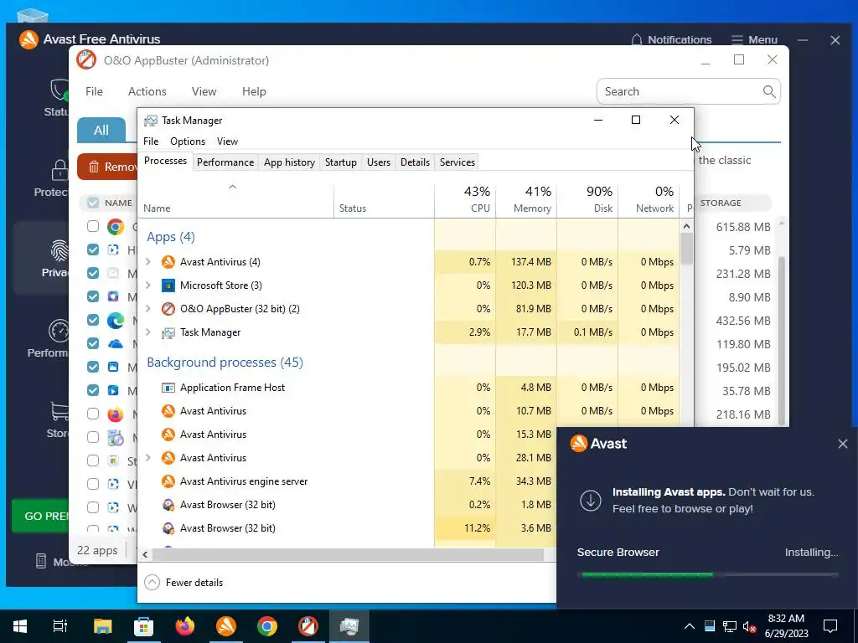
Task: Sort processes by the CPU column header
Action: (465, 199)
